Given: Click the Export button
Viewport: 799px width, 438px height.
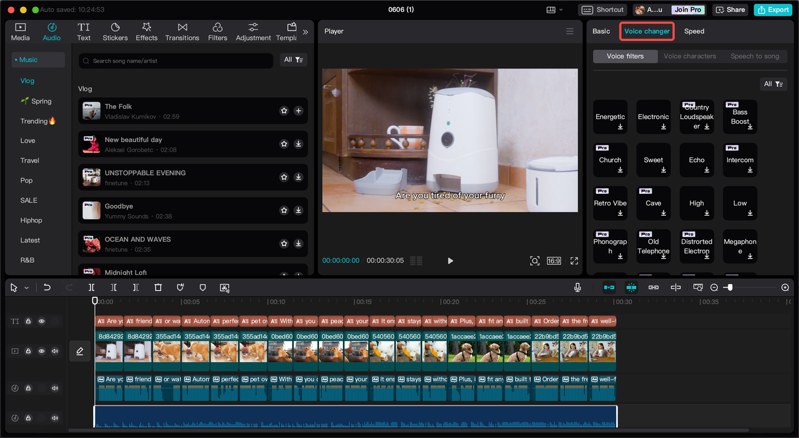Looking at the screenshot, I should click(x=772, y=10).
